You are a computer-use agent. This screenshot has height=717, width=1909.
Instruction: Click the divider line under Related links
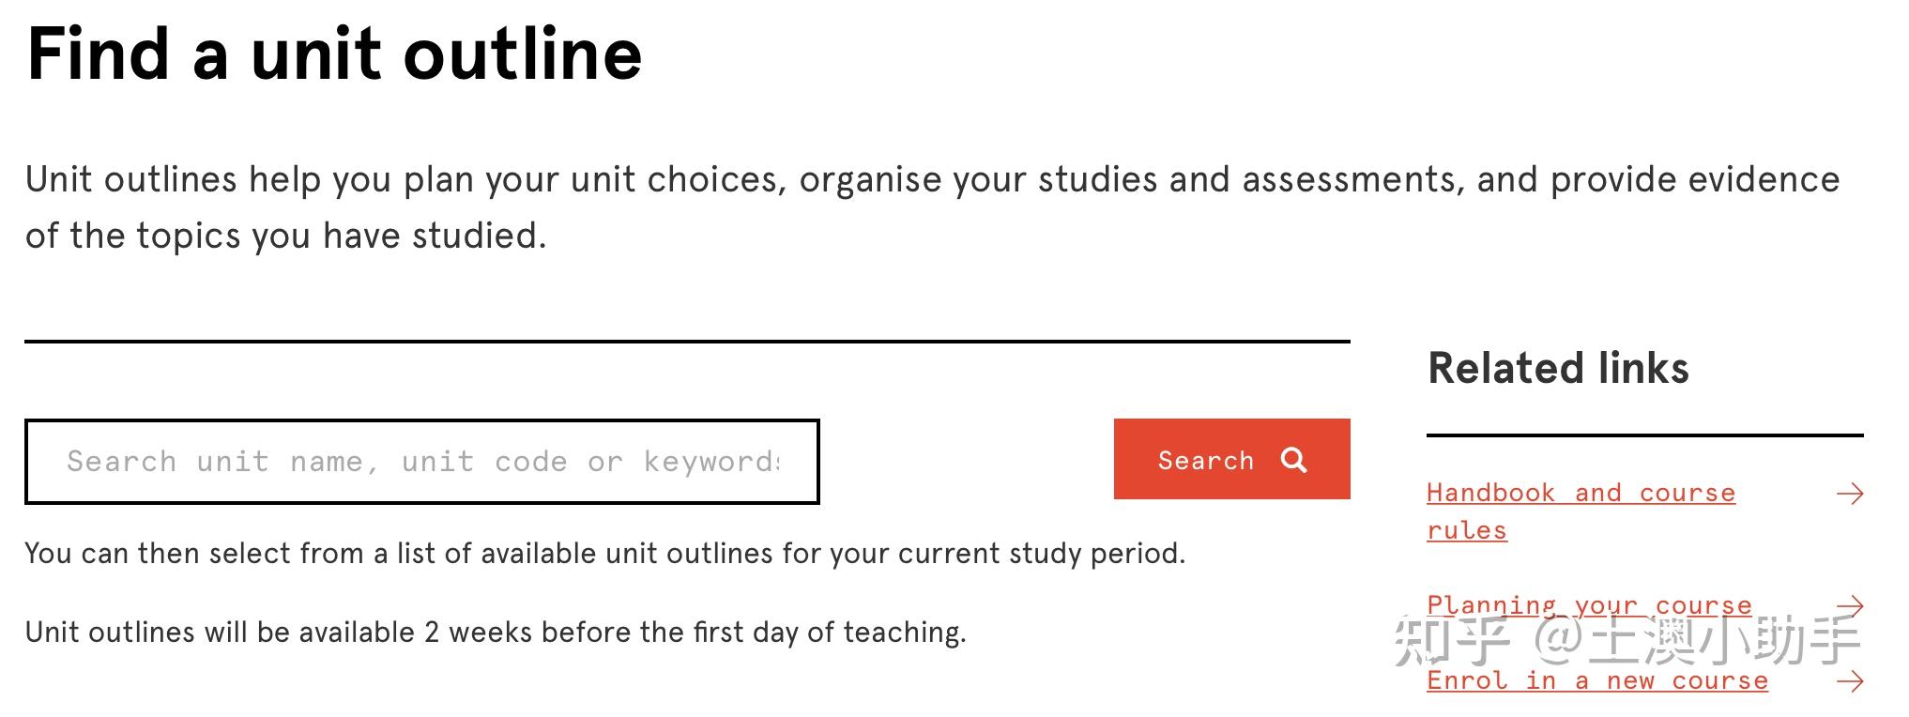point(1644,435)
